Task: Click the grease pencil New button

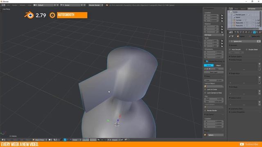Action: coord(217,69)
